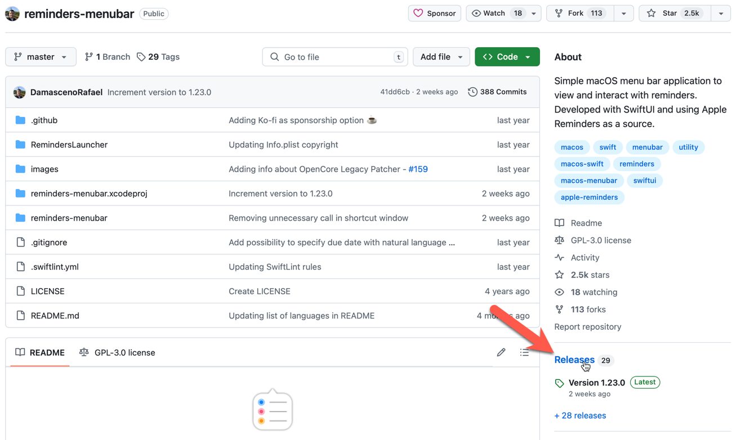
Task: Click the folder icon for reminders-menubar.xcodeproj
Action: point(21,193)
